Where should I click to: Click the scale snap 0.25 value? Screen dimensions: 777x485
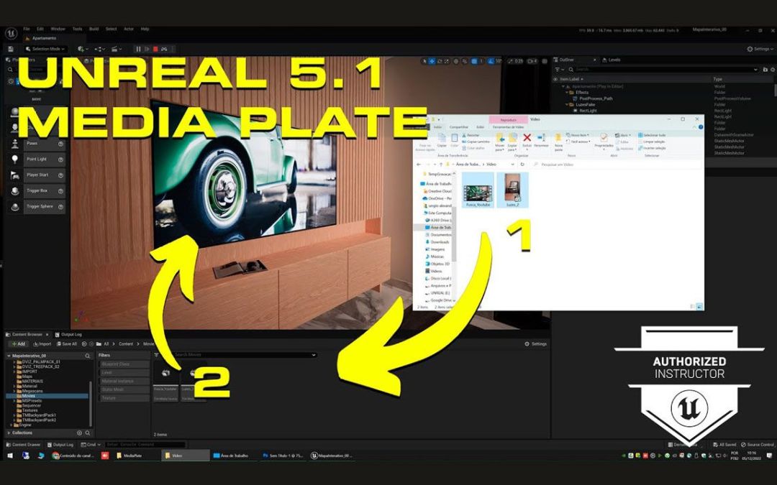[518, 61]
